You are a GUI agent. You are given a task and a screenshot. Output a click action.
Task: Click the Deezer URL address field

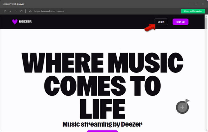(x=49, y=11)
